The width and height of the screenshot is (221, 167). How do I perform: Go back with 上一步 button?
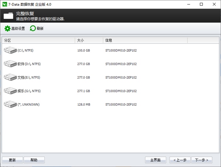[x=180, y=160]
